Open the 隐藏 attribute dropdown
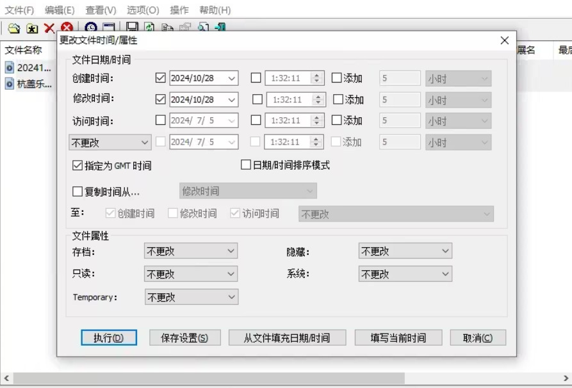 coord(405,251)
